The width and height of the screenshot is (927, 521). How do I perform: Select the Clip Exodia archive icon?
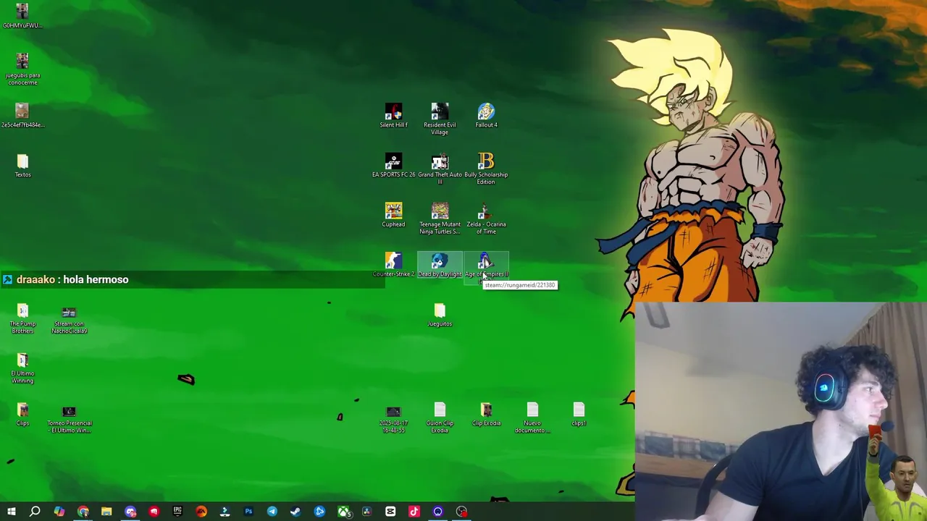pyautogui.click(x=486, y=415)
